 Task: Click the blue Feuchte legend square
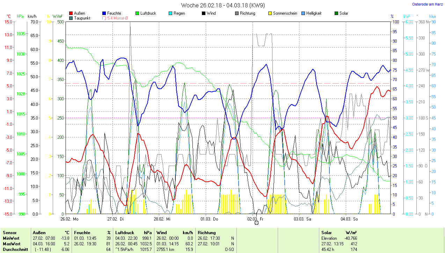click(104, 13)
